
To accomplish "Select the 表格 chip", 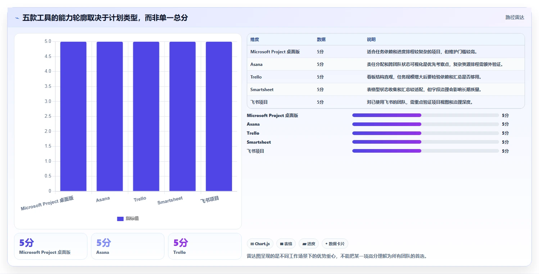I will point(286,244).
